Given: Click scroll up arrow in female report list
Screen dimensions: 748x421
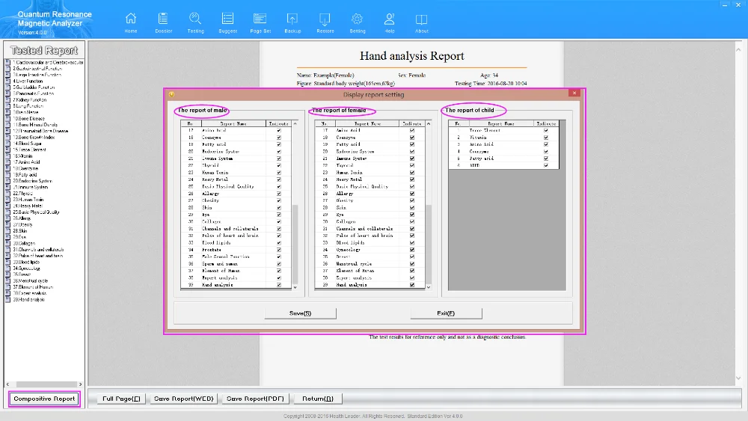Looking at the screenshot, I should pos(429,123).
